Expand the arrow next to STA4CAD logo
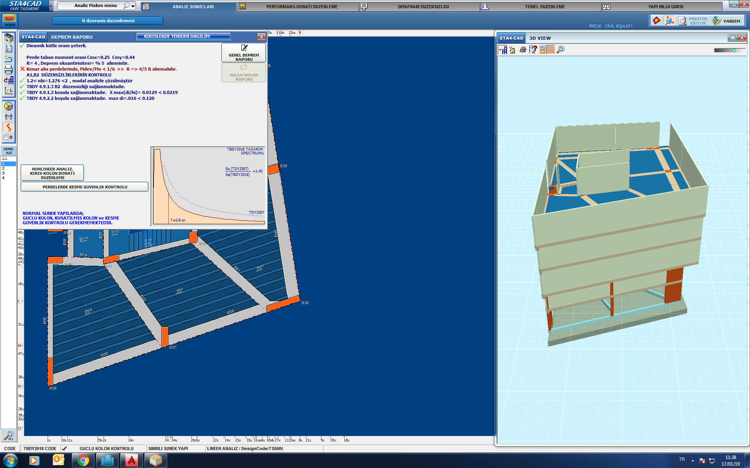 (51, 6)
